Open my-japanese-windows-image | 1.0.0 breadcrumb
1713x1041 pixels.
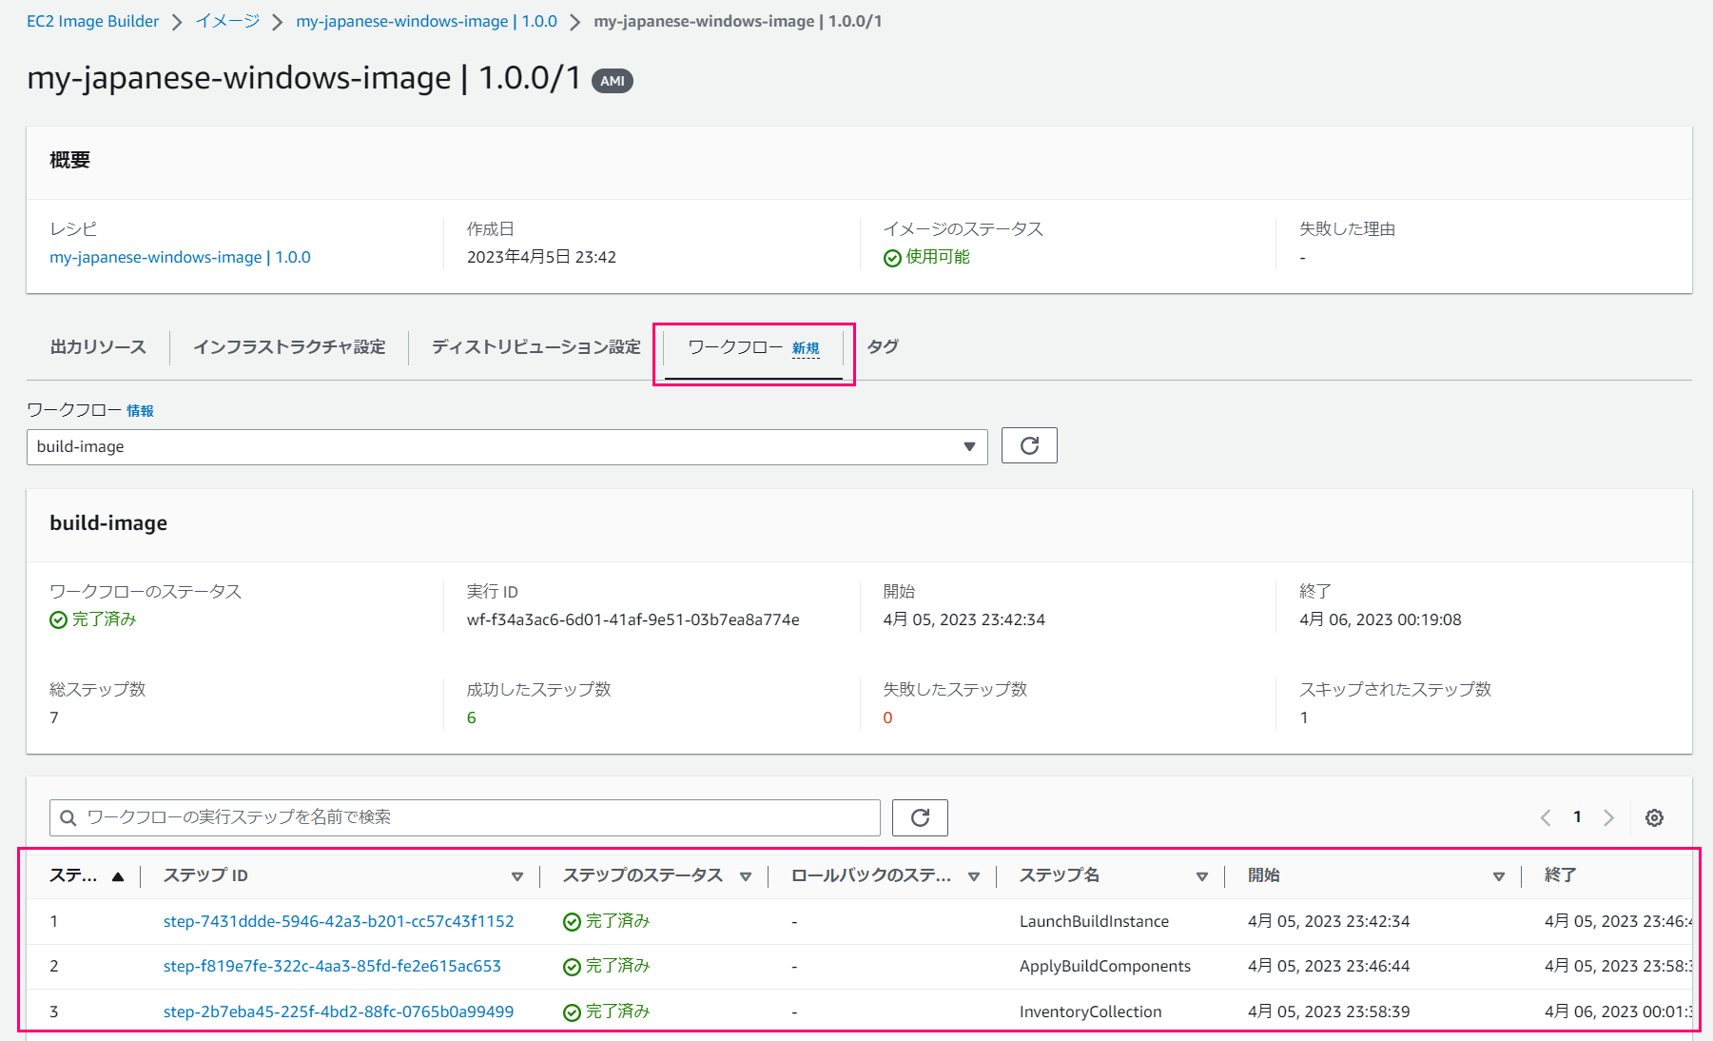click(426, 21)
